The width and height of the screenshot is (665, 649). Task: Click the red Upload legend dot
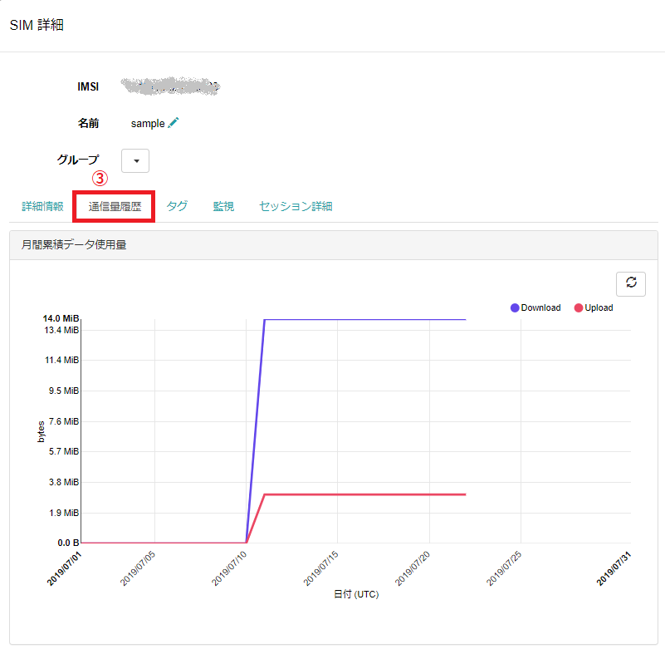(x=579, y=307)
